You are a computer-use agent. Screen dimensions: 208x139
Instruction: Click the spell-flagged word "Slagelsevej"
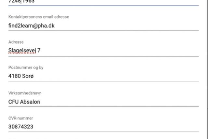(22, 51)
